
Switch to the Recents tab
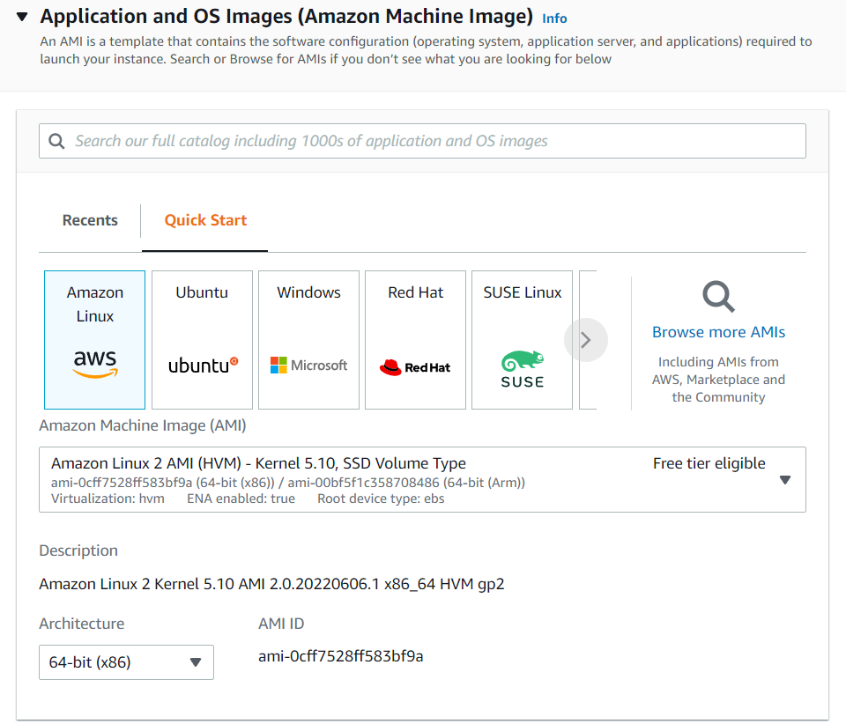pos(90,219)
